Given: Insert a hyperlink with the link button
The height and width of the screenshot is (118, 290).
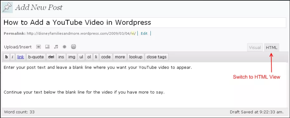Looking at the screenshot, I should (21, 57).
